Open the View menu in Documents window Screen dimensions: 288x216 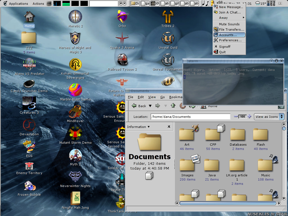pyautogui.click(x=152, y=97)
